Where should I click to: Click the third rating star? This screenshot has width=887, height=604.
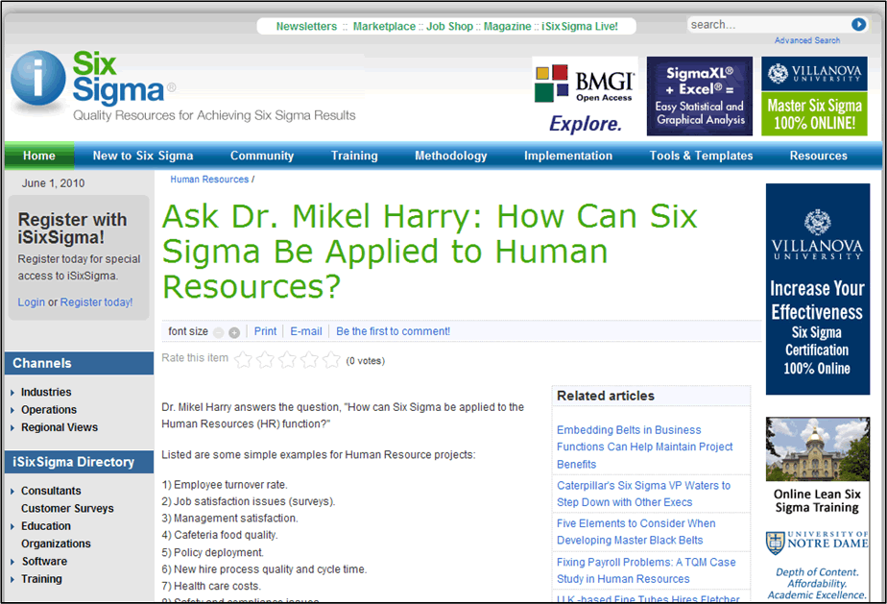[x=287, y=360]
